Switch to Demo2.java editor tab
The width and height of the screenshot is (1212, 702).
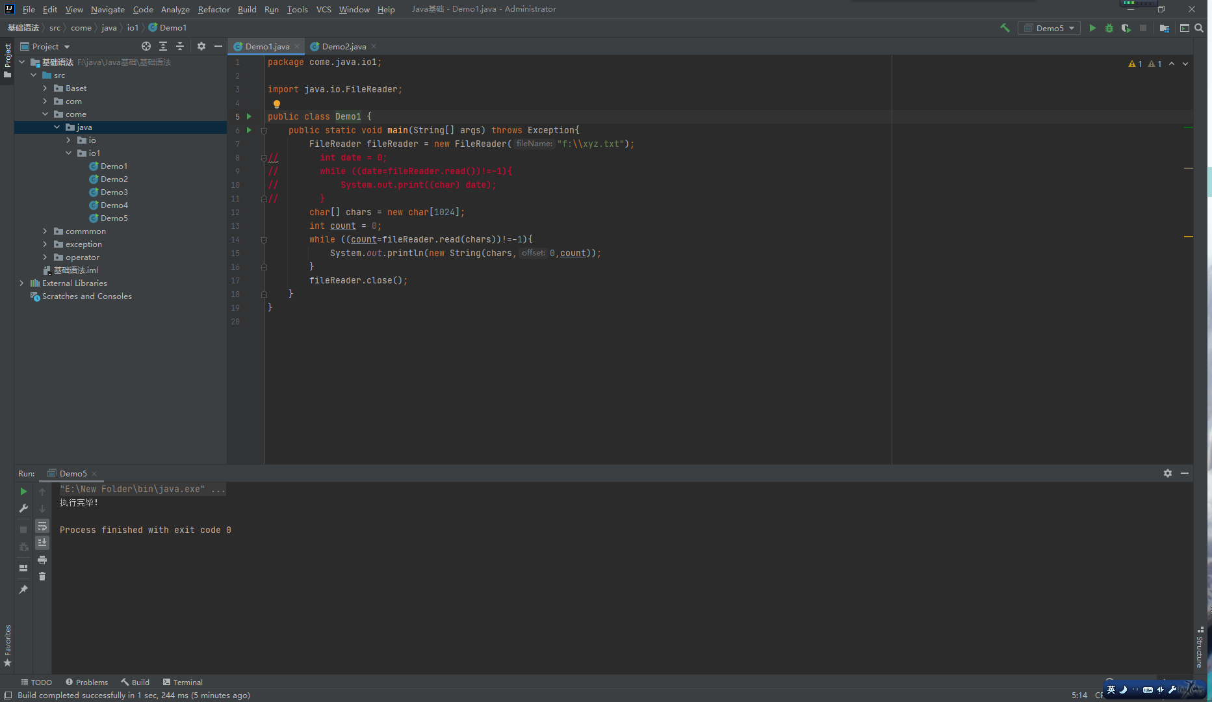(x=344, y=46)
